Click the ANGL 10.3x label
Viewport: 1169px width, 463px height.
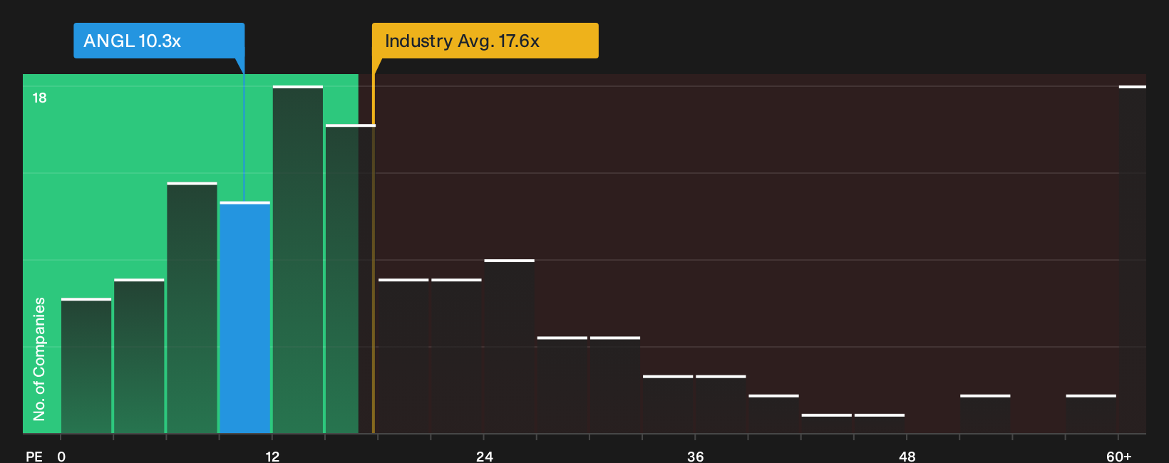[159, 41]
